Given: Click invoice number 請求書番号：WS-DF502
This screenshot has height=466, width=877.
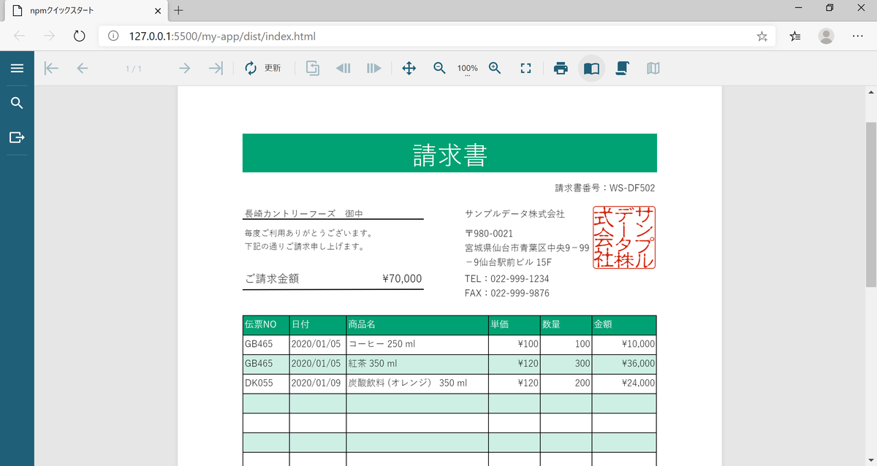Looking at the screenshot, I should [604, 188].
